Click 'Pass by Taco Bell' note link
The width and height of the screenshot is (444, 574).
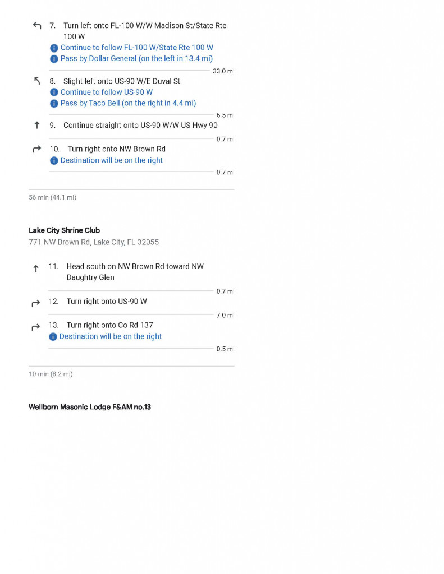click(129, 103)
